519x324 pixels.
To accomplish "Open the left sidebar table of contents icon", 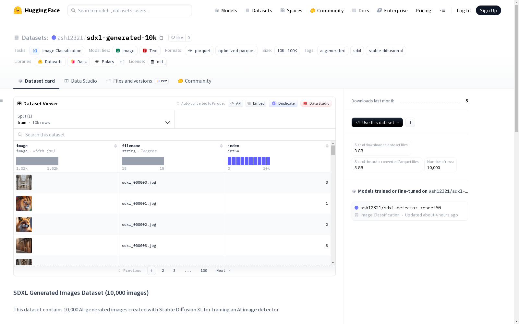I will 2,100.
